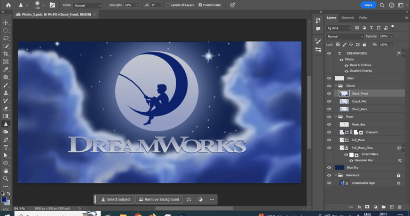Select the Sharpen tool in toolbar

pos(5,124)
